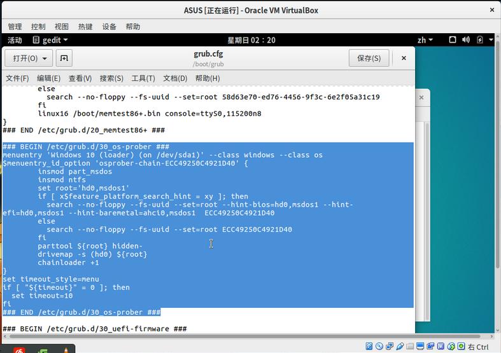The width and height of the screenshot is (501, 353).
Task: Click the network adapters status icon
Action: 390,346
